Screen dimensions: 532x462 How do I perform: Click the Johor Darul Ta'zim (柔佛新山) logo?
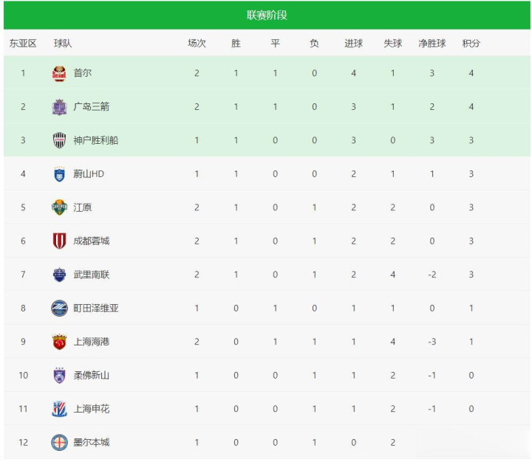point(59,376)
